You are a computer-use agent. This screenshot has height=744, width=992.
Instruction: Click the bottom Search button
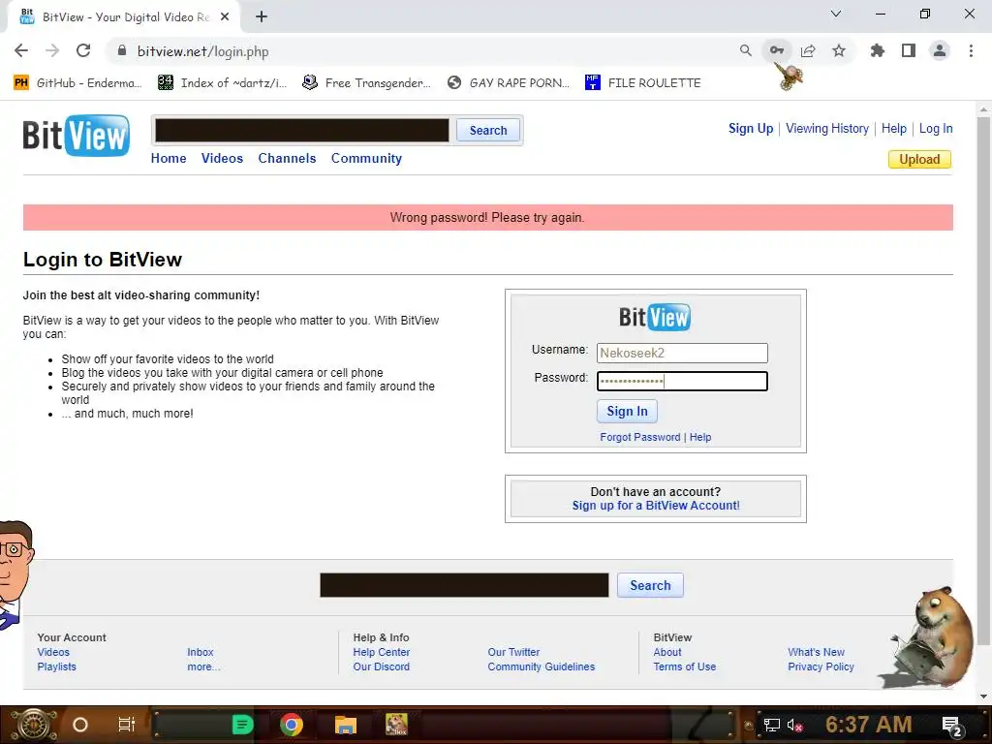tap(650, 585)
